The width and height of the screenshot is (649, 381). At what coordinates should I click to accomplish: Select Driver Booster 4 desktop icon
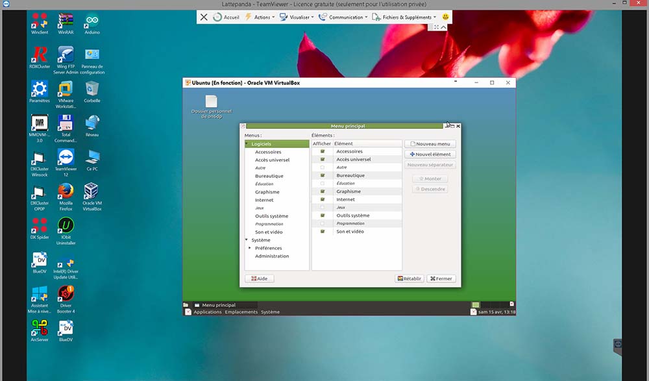66,299
